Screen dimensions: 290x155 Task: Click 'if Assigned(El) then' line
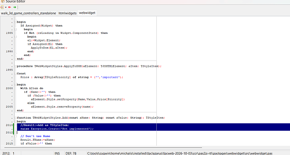pyautogui.click(x=45, y=44)
